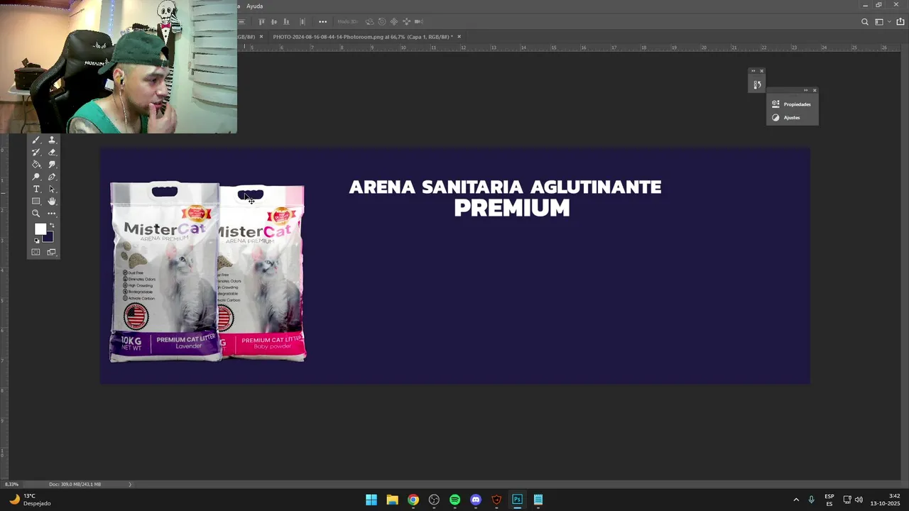The image size is (909, 511).
Task: Select the Rectangle shape tool
Action: coord(36,201)
